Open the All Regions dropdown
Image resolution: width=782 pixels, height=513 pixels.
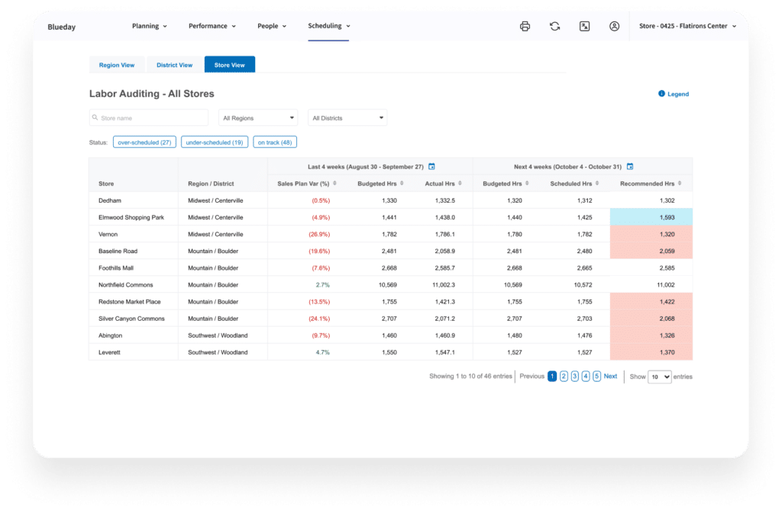pyautogui.click(x=257, y=117)
